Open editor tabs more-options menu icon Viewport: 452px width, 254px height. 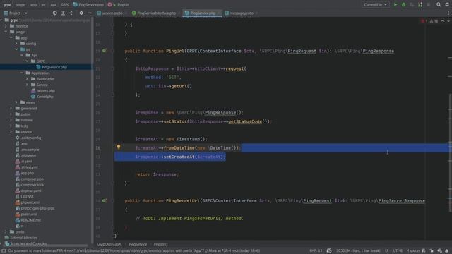pyautogui.click(x=448, y=13)
